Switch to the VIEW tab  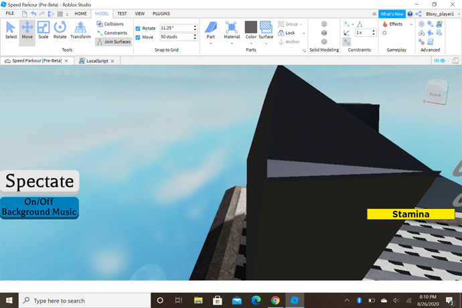pyautogui.click(x=140, y=13)
